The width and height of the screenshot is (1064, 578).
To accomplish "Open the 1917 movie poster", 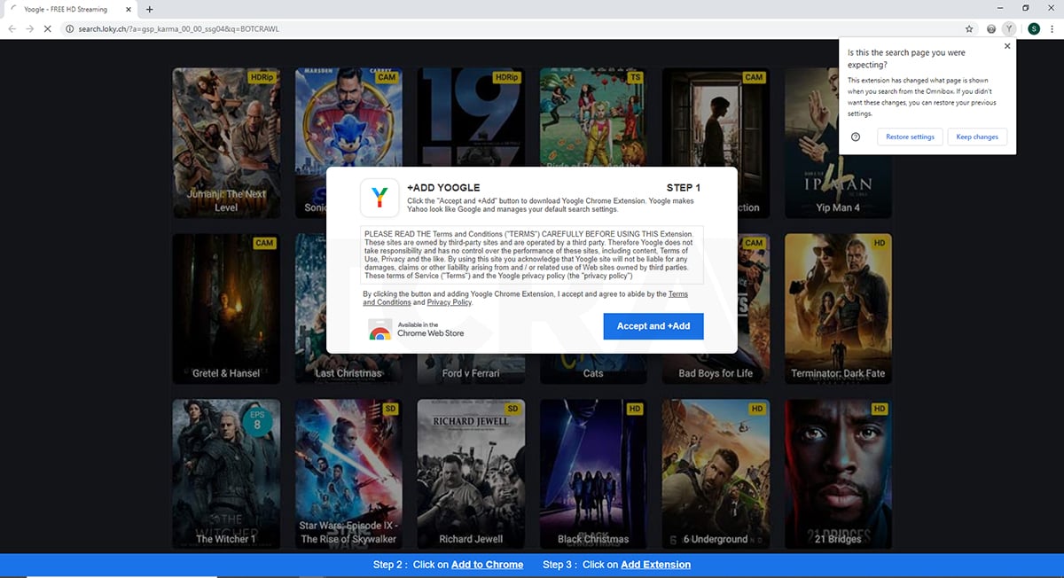I will 470,115.
